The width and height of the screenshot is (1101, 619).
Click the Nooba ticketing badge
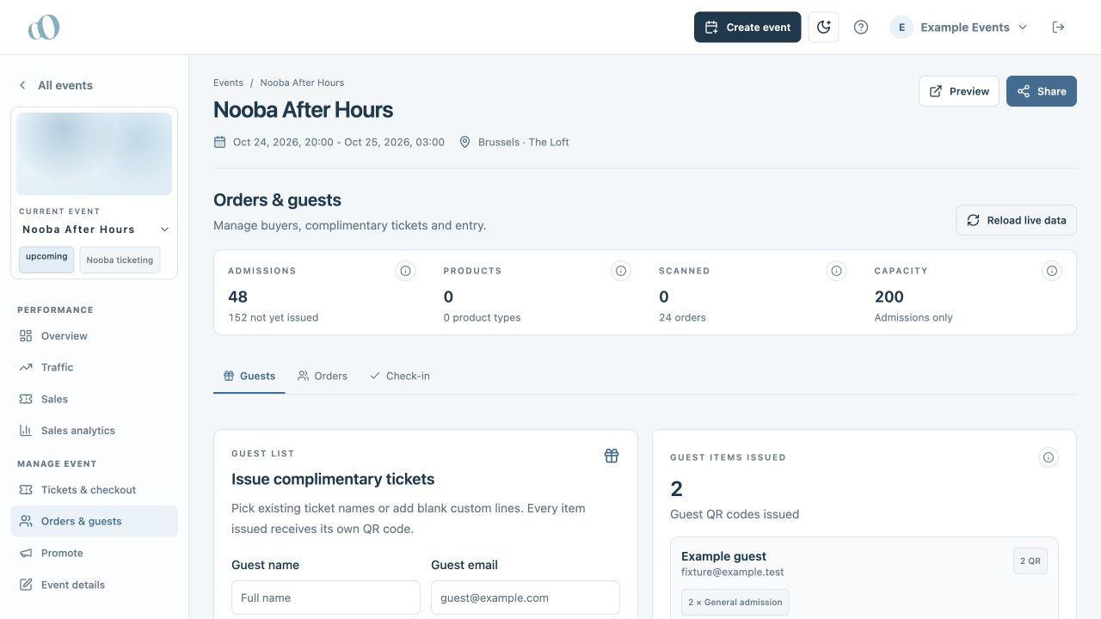[x=120, y=260]
